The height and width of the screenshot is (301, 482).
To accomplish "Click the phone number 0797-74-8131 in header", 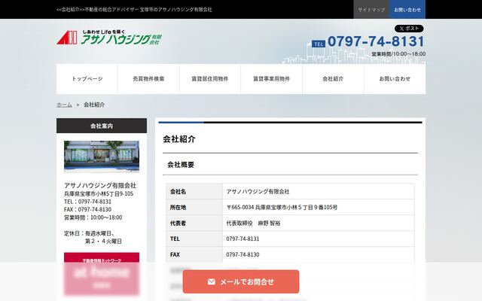I will (376, 41).
